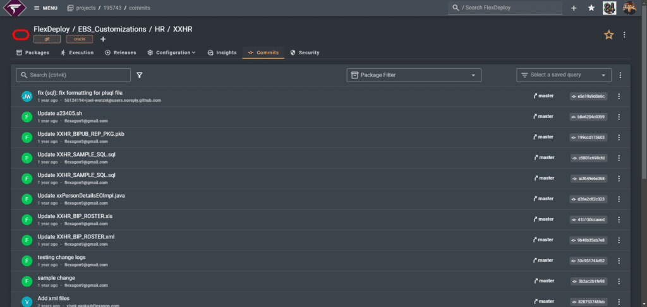Open the Package Filter dropdown
Viewport: 647px width, 307px height.
(x=414, y=75)
